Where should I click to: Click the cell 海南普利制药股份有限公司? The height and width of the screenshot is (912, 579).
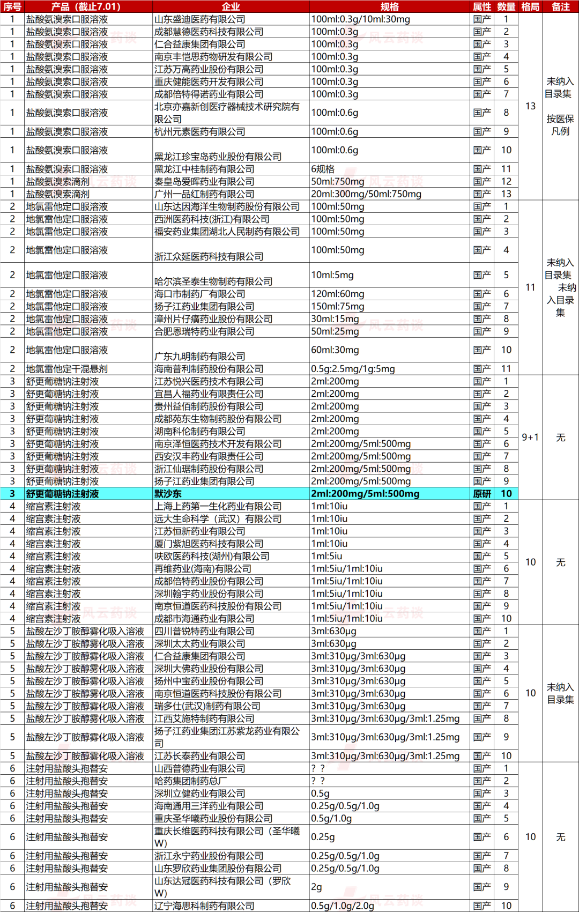pyautogui.click(x=231, y=369)
